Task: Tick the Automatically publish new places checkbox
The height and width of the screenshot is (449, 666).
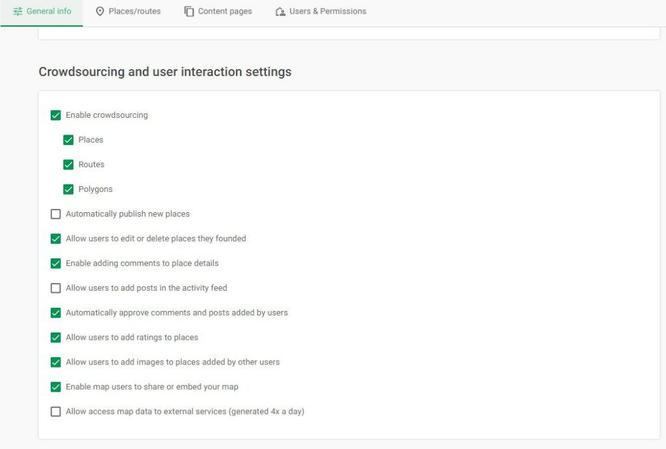Action: tap(56, 213)
